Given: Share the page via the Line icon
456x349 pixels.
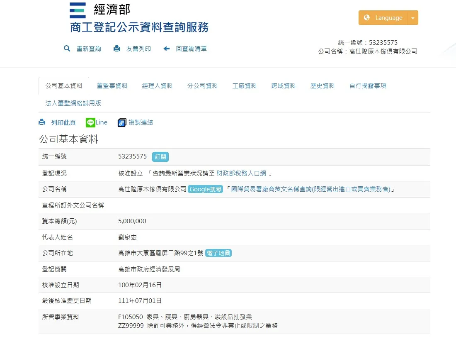Looking at the screenshot, I should [90, 122].
